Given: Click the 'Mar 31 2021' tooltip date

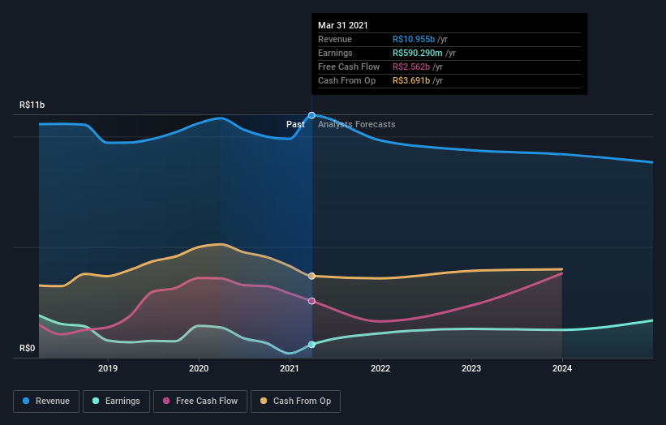Looking at the screenshot, I should coord(343,25).
